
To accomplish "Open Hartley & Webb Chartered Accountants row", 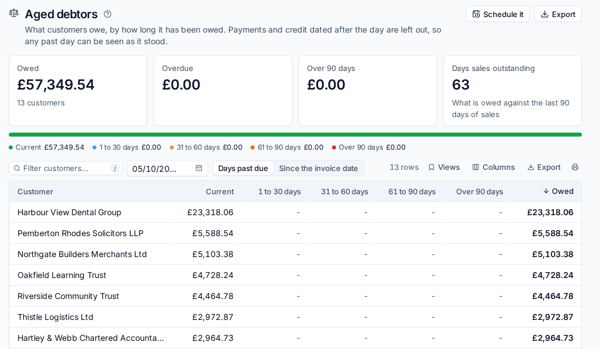I will [295, 338].
